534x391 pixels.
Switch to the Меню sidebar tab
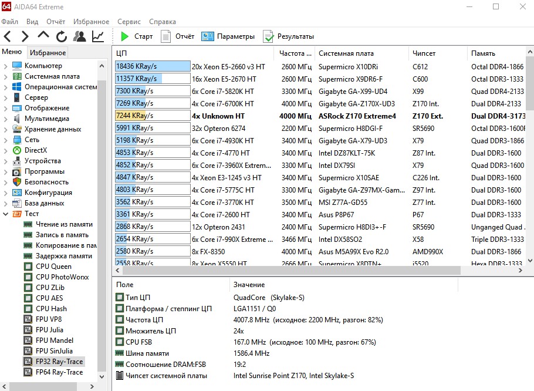pos(12,52)
